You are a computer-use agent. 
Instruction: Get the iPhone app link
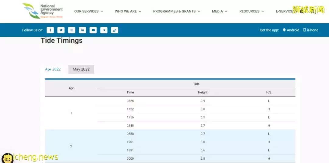pos(310,30)
